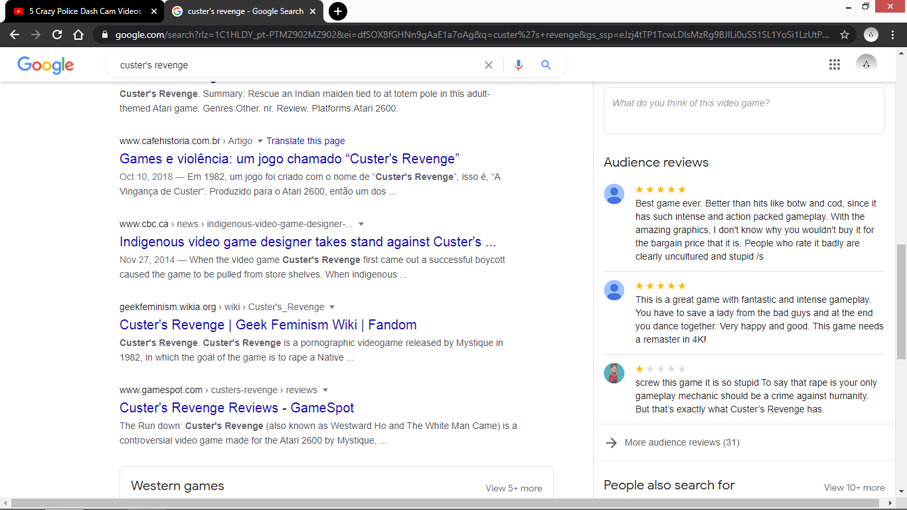Click the avatar of 'This is a great game' reviewer
The width and height of the screenshot is (907, 510).
click(614, 290)
